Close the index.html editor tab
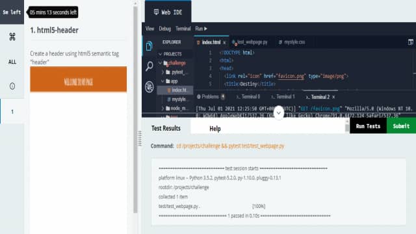416x234 pixels. (x=224, y=42)
